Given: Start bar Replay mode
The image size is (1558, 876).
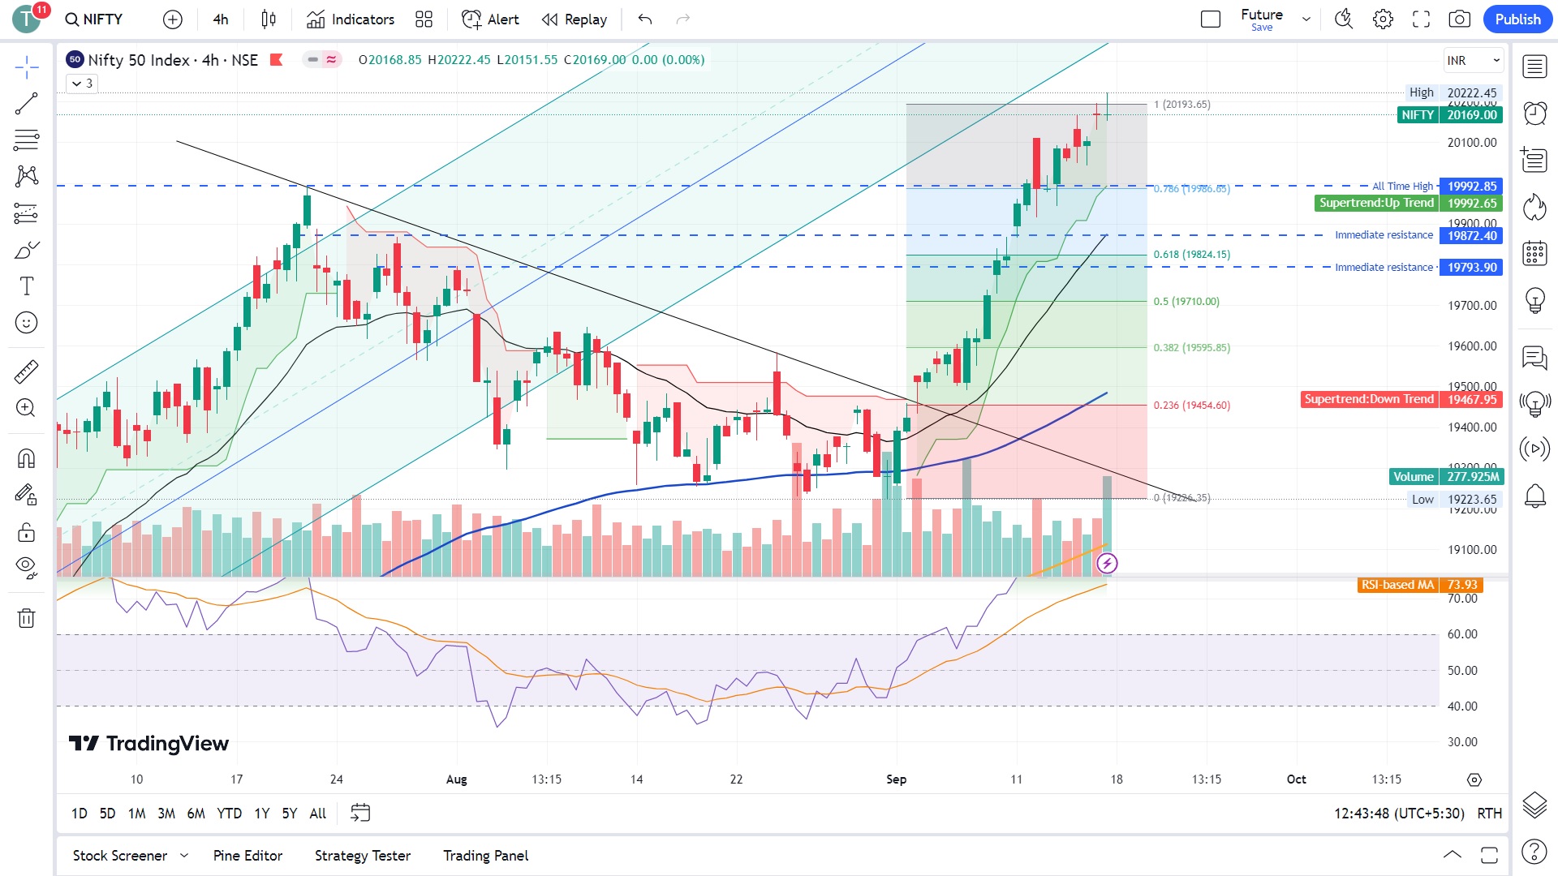Looking at the screenshot, I should (x=575, y=19).
